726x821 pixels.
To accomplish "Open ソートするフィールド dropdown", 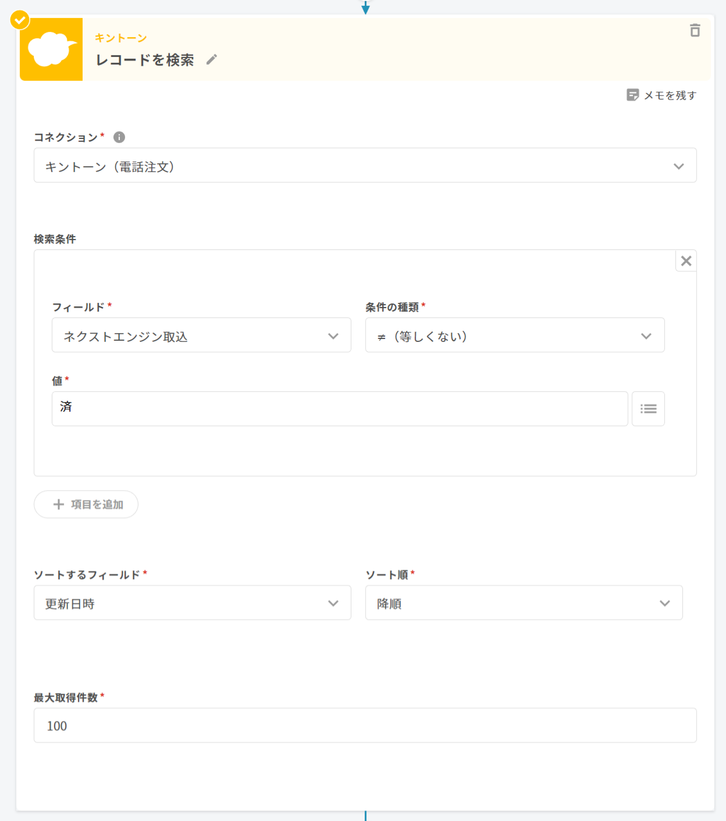I will [x=192, y=602].
